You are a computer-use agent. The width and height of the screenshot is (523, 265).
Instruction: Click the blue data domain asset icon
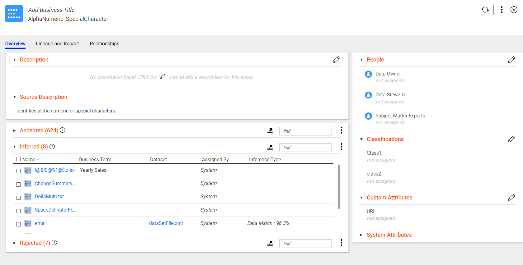(14, 14)
